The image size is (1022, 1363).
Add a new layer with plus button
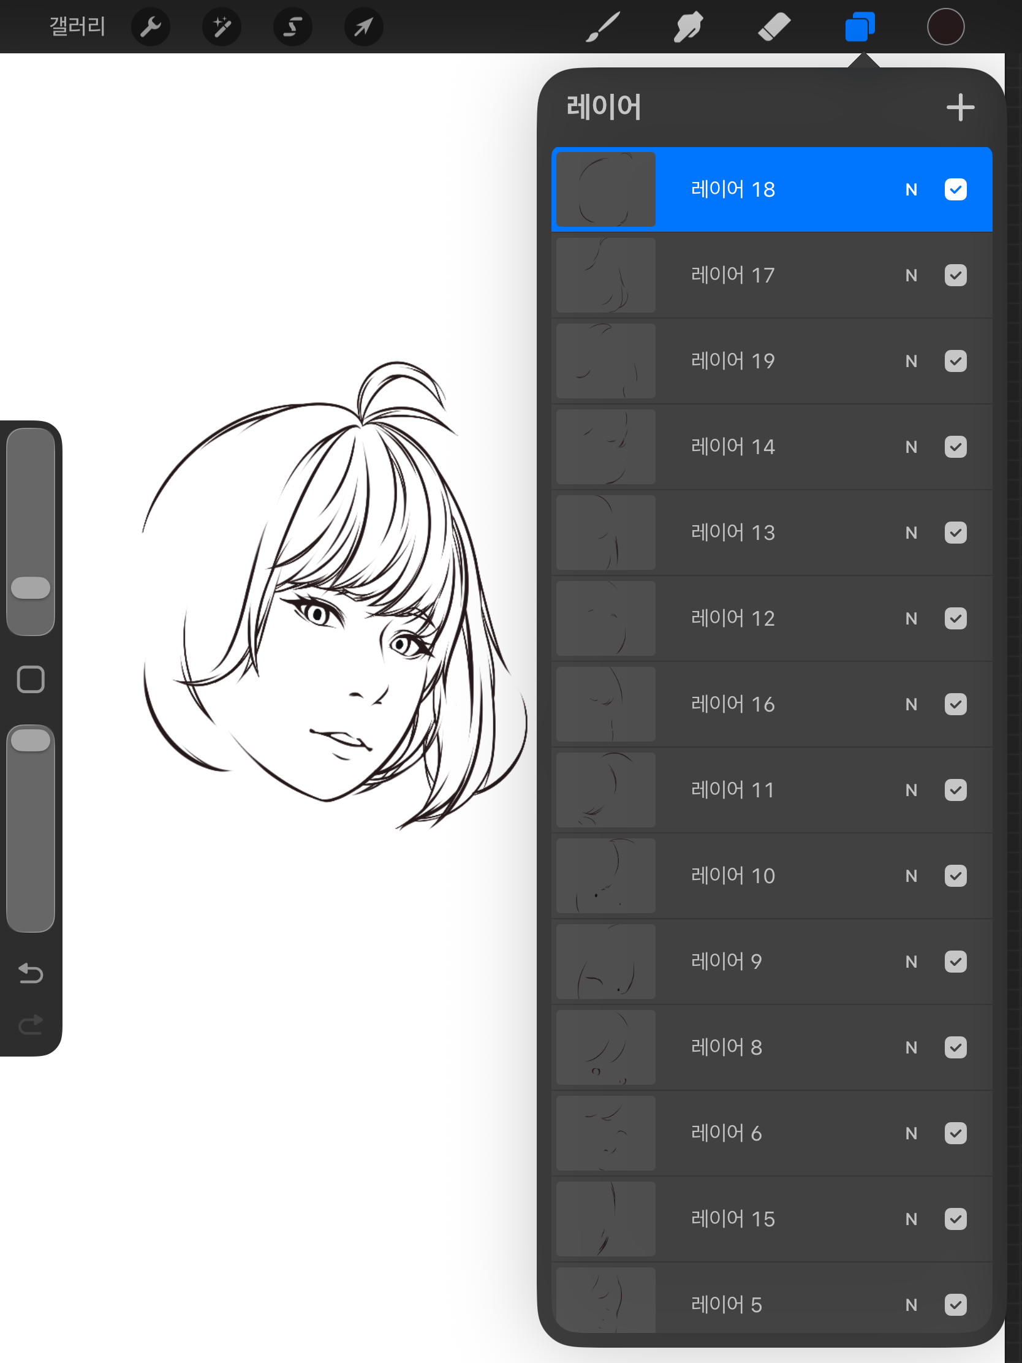pyautogui.click(x=960, y=108)
